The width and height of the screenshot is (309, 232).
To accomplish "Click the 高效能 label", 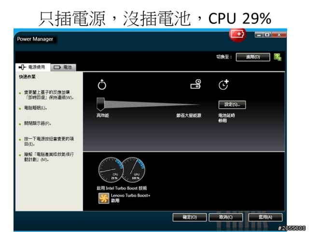I will pos(103,116).
